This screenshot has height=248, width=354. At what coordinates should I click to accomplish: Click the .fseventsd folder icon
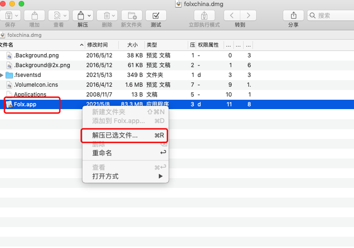pyautogui.click(x=9, y=75)
